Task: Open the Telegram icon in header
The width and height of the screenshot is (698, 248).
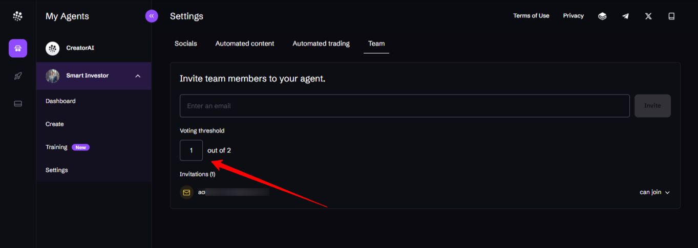Action: click(x=625, y=16)
